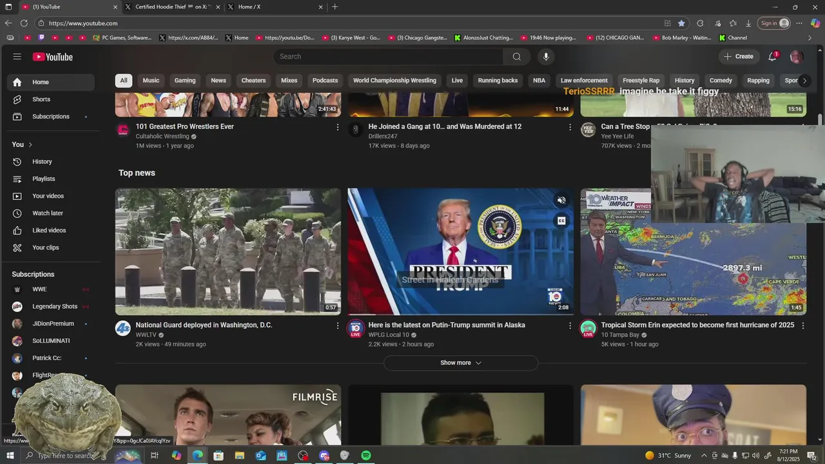The width and height of the screenshot is (825, 464).
Task: Click the favorite star in address bar
Action: [681, 23]
